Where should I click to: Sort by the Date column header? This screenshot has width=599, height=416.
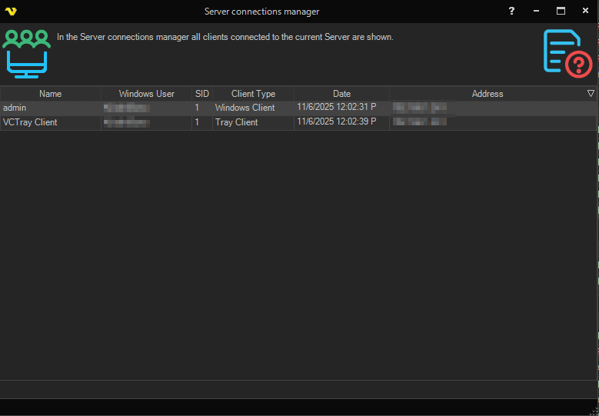(x=341, y=94)
